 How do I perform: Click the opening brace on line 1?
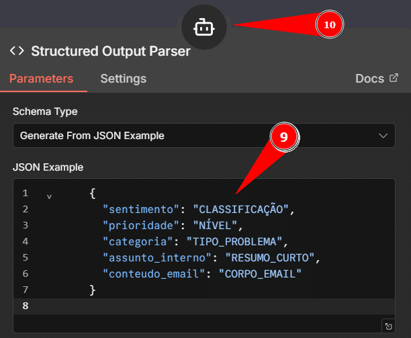click(93, 194)
